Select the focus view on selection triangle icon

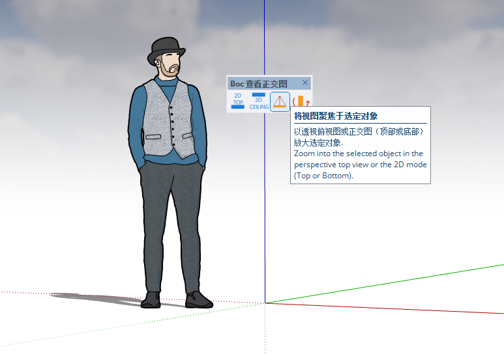coord(280,102)
